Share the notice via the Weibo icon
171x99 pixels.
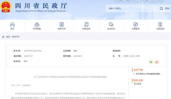pos(157,62)
